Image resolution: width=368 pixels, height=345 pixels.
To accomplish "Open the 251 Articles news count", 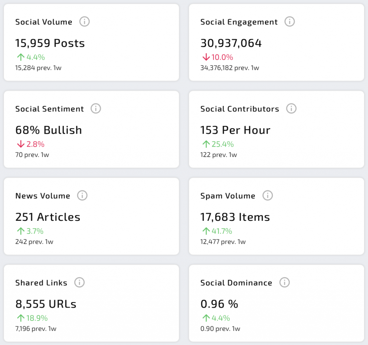I will click(48, 217).
